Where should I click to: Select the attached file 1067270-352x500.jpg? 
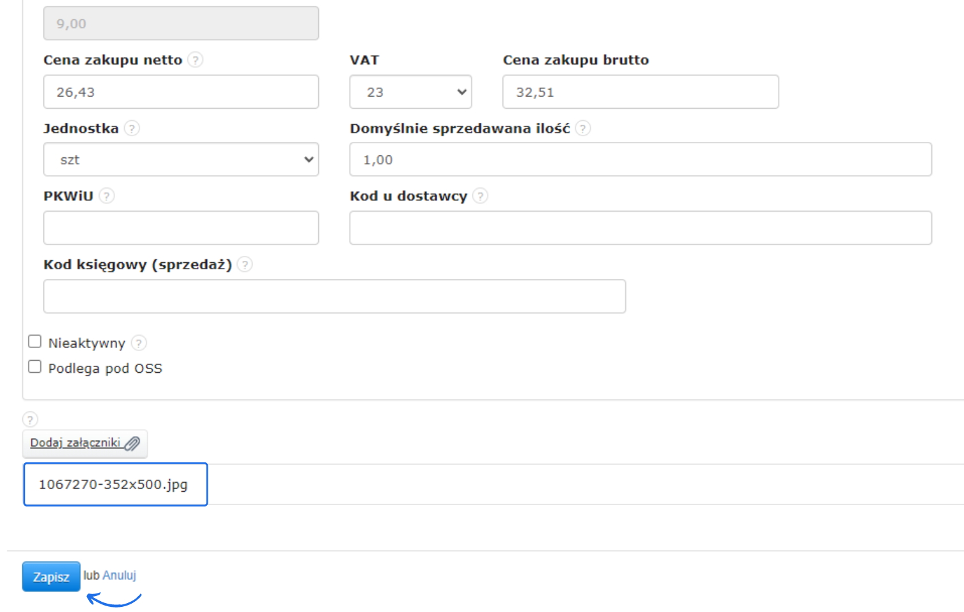(115, 484)
